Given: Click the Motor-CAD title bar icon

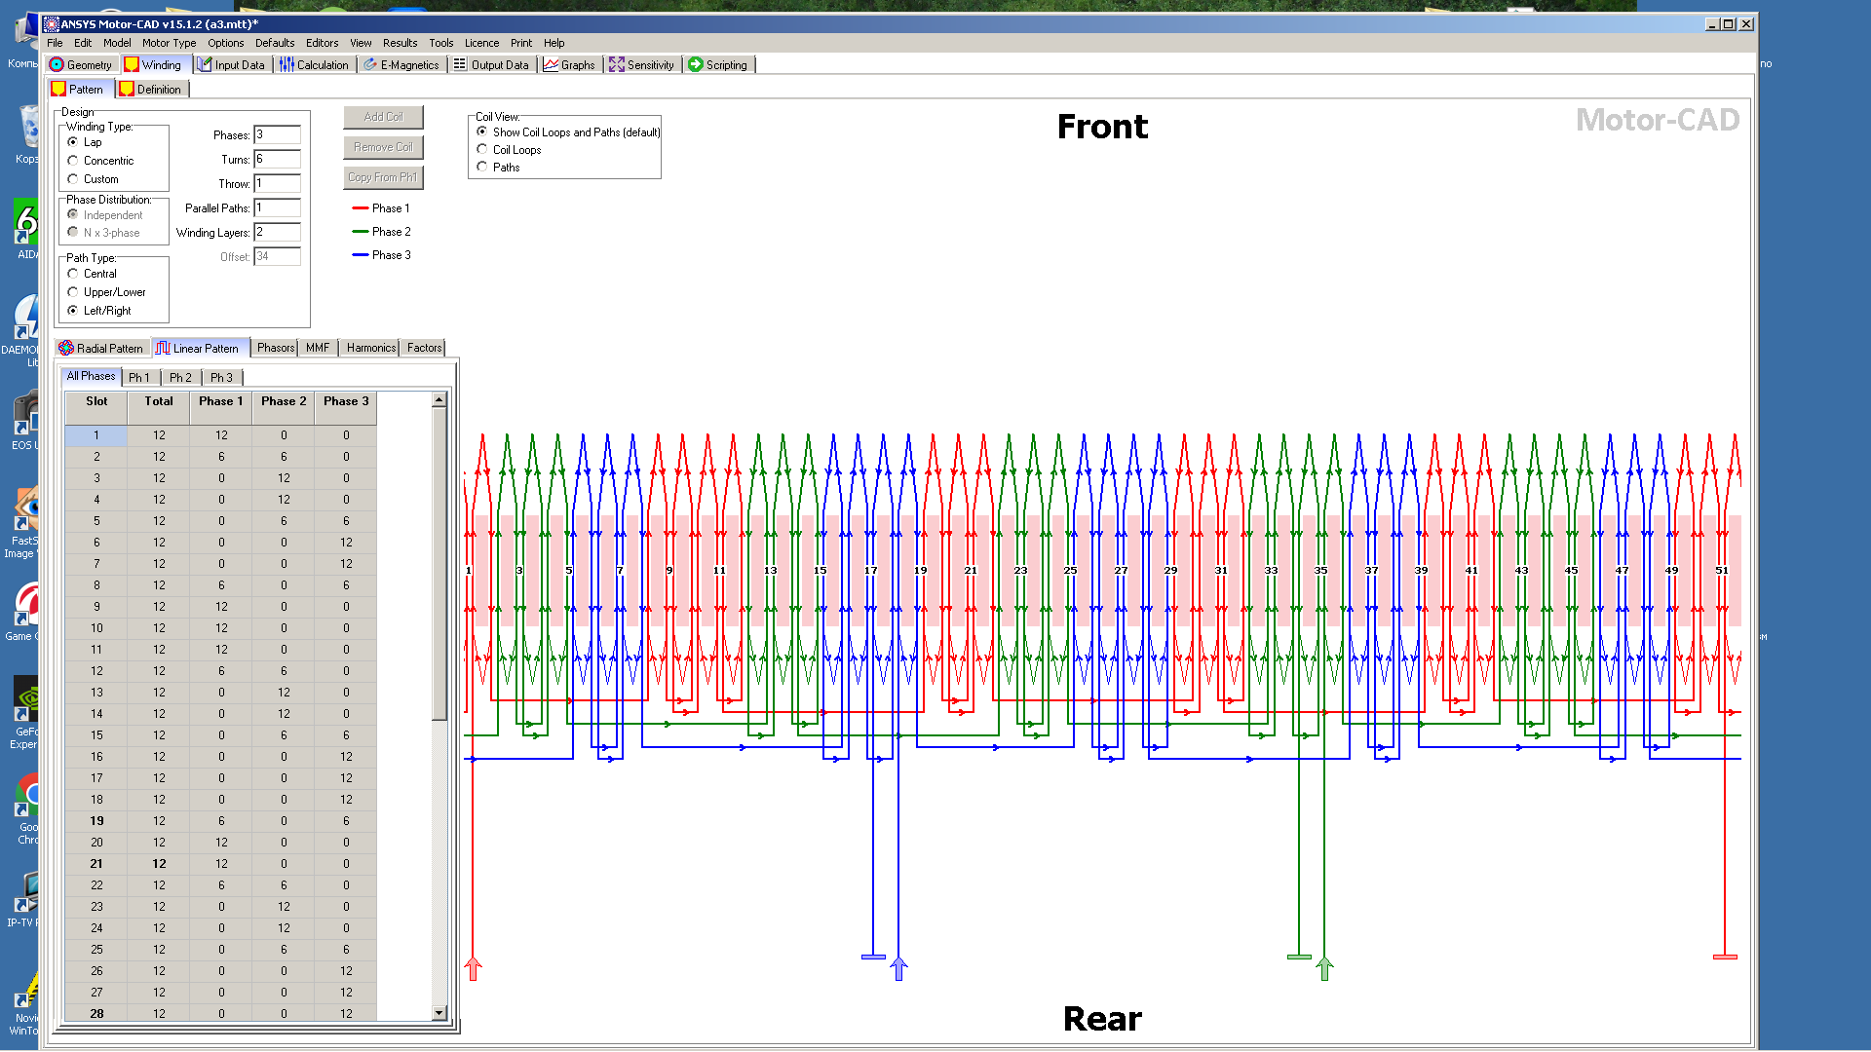Looking at the screenshot, I should point(52,24).
